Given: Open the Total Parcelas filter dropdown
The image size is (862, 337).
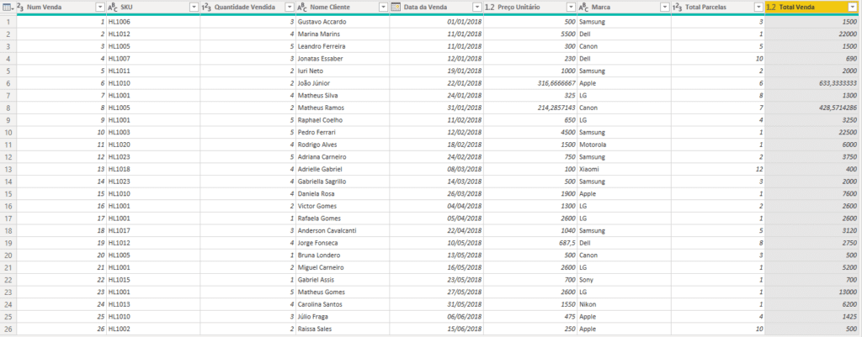Looking at the screenshot, I should [x=758, y=7].
